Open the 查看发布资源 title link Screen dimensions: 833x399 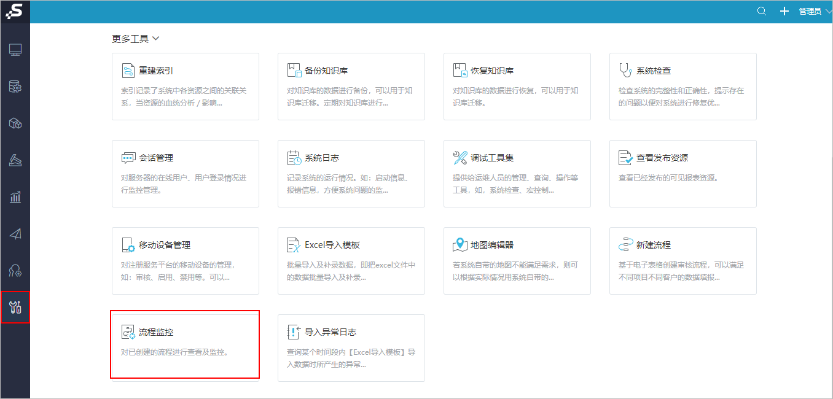(x=662, y=158)
